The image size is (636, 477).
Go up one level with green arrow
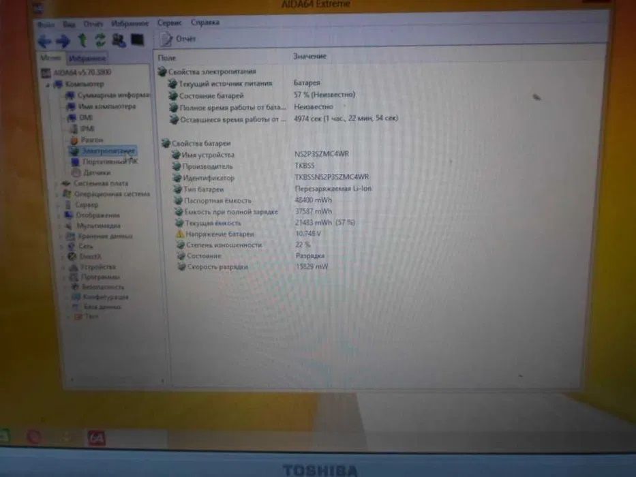coord(82,40)
